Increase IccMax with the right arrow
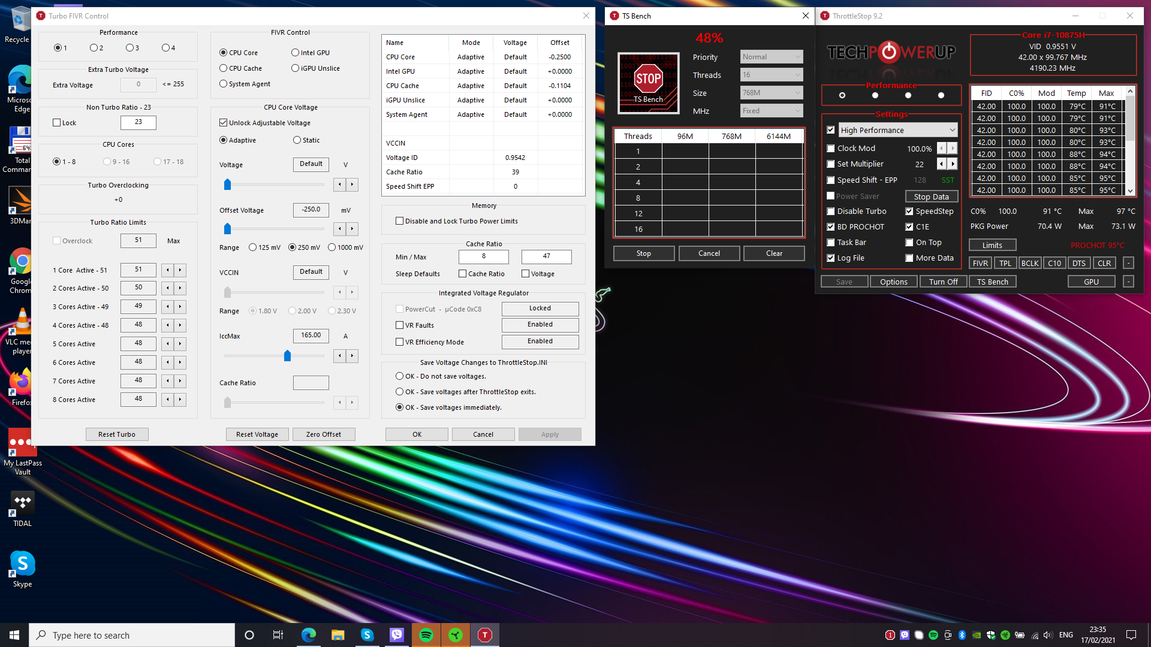1151x647 pixels. click(352, 356)
